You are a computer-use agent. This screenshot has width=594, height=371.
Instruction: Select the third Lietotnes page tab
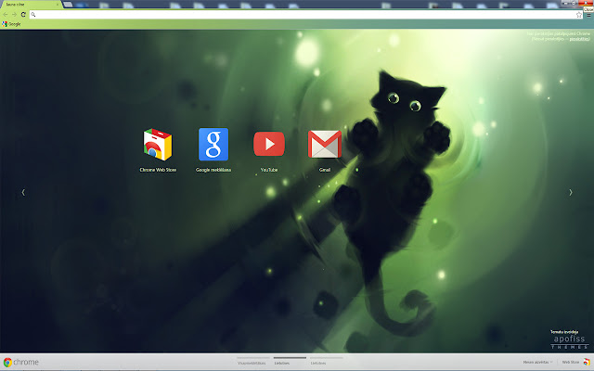(326, 361)
